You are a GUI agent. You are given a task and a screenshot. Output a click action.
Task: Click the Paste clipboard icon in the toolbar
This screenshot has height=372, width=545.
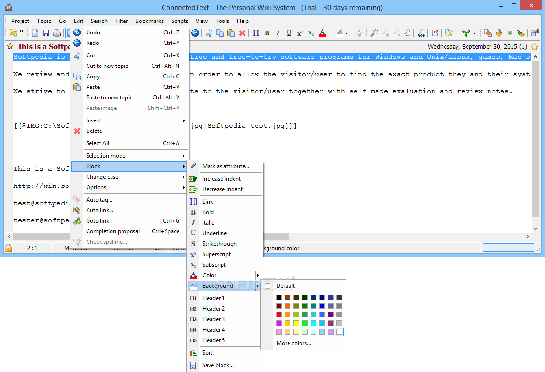coord(231,33)
